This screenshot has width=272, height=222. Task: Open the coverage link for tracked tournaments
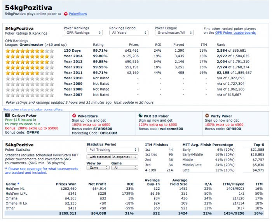[x=34, y=169]
